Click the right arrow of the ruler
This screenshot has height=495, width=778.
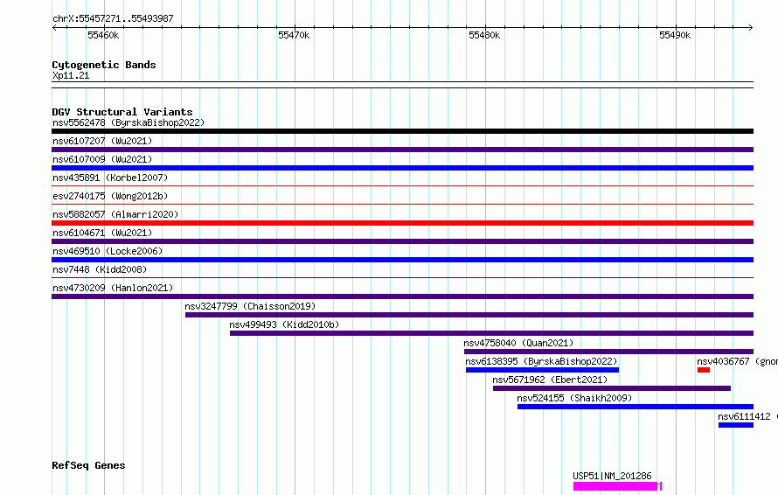click(x=751, y=27)
